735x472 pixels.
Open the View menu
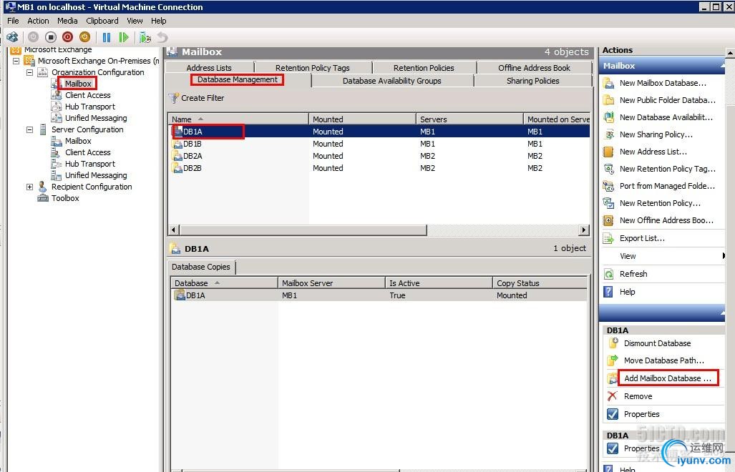click(135, 21)
